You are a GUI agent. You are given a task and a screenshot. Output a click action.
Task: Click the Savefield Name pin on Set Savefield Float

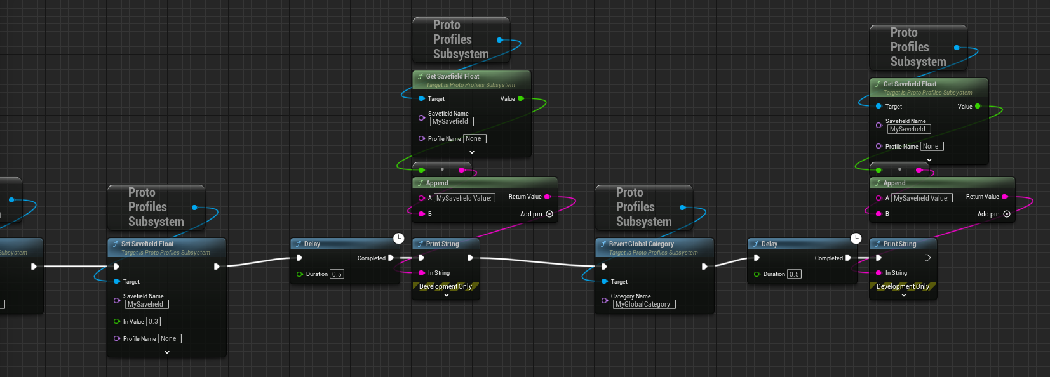(117, 300)
